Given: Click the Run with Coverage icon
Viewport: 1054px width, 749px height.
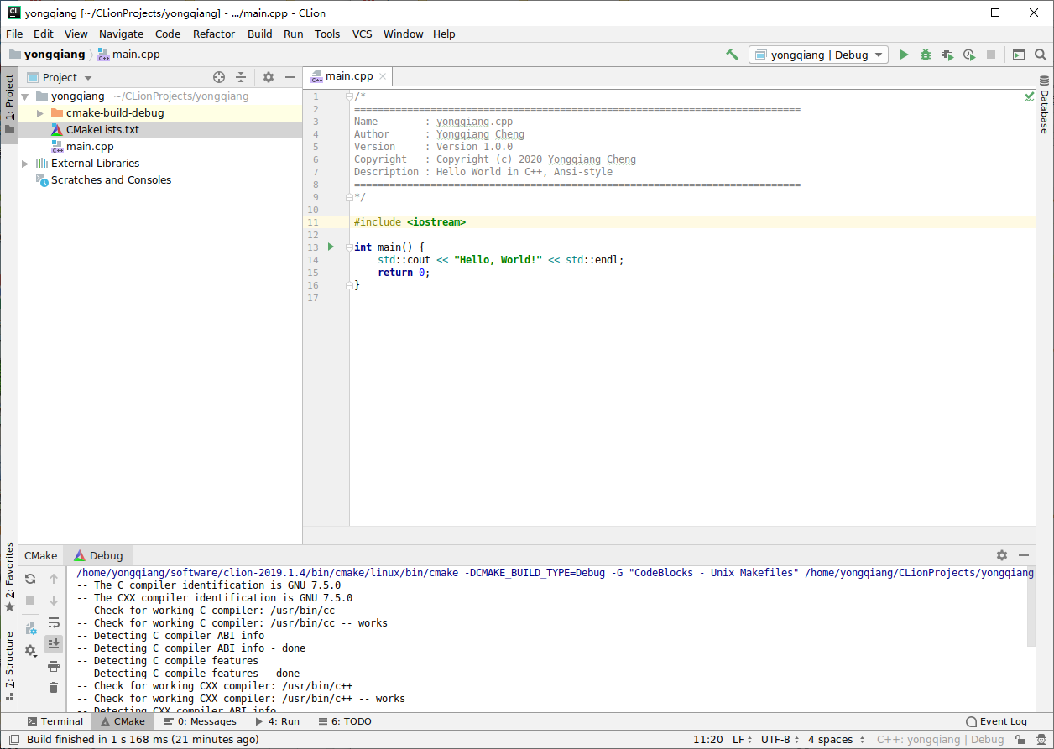Looking at the screenshot, I should click(x=947, y=54).
